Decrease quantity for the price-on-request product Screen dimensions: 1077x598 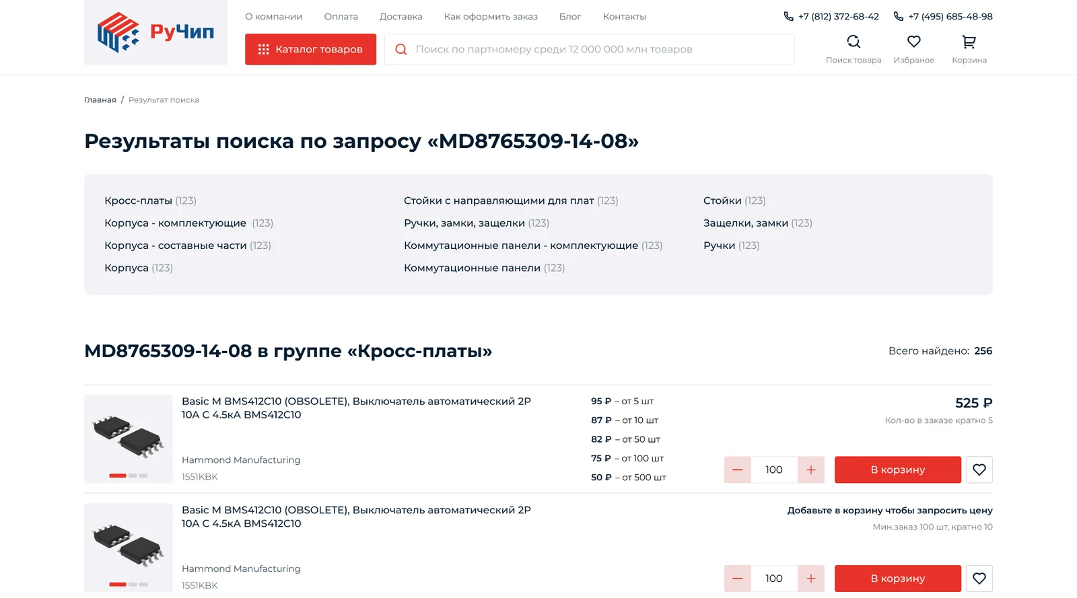pyautogui.click(x=738, y=578)
